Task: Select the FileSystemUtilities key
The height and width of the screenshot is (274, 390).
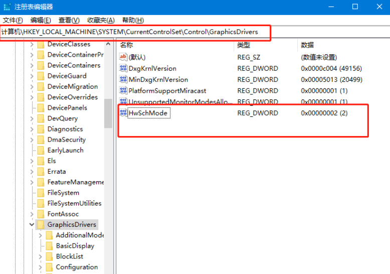Action: pos(74,203)
